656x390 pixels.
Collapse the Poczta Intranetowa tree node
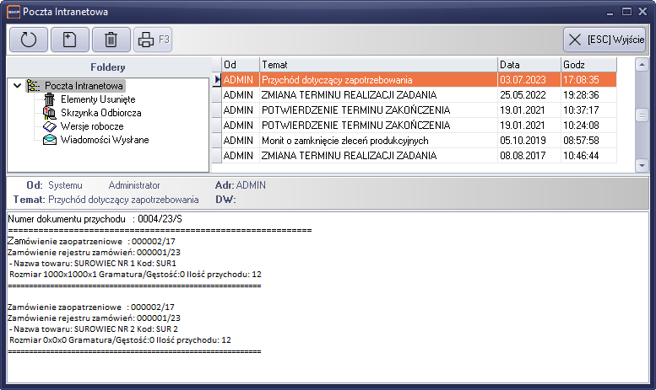[18, 85]
